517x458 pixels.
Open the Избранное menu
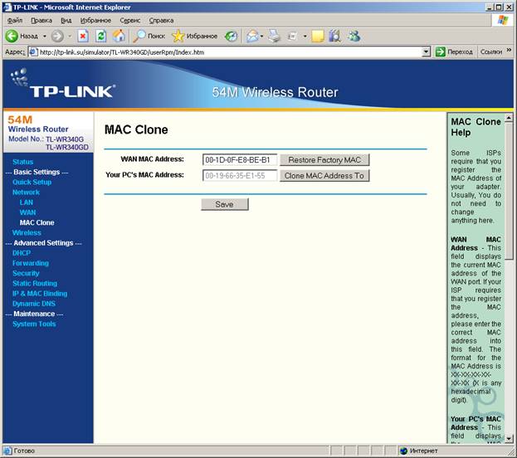95,21
